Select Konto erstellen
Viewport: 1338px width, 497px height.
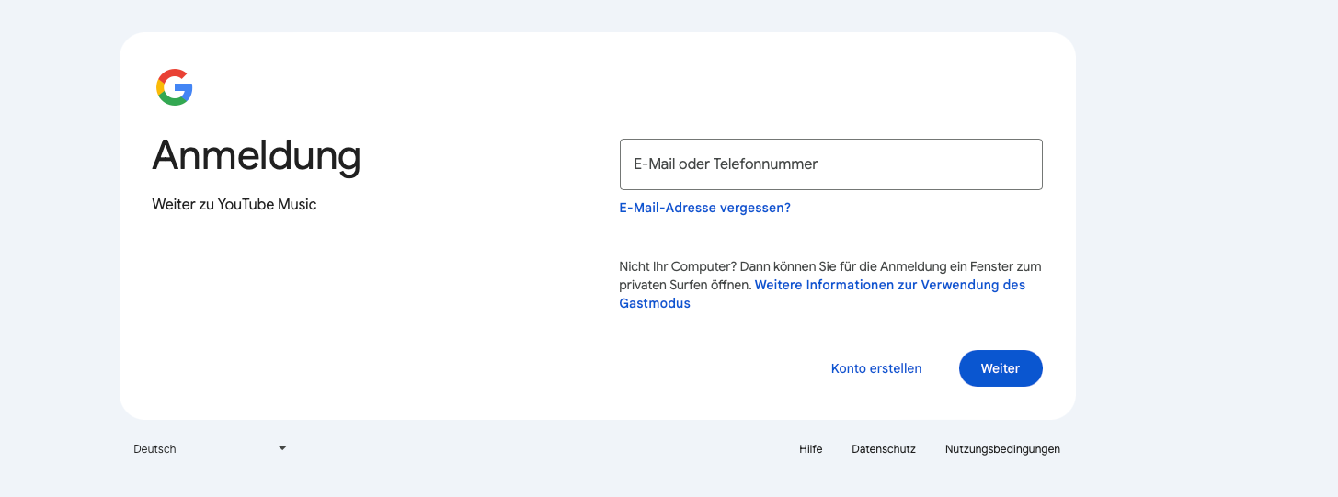pyautogui.click(x=876, y=368)
